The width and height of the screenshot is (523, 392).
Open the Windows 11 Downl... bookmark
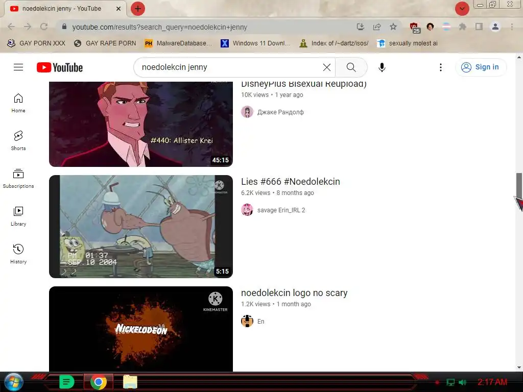coord(255,43)
